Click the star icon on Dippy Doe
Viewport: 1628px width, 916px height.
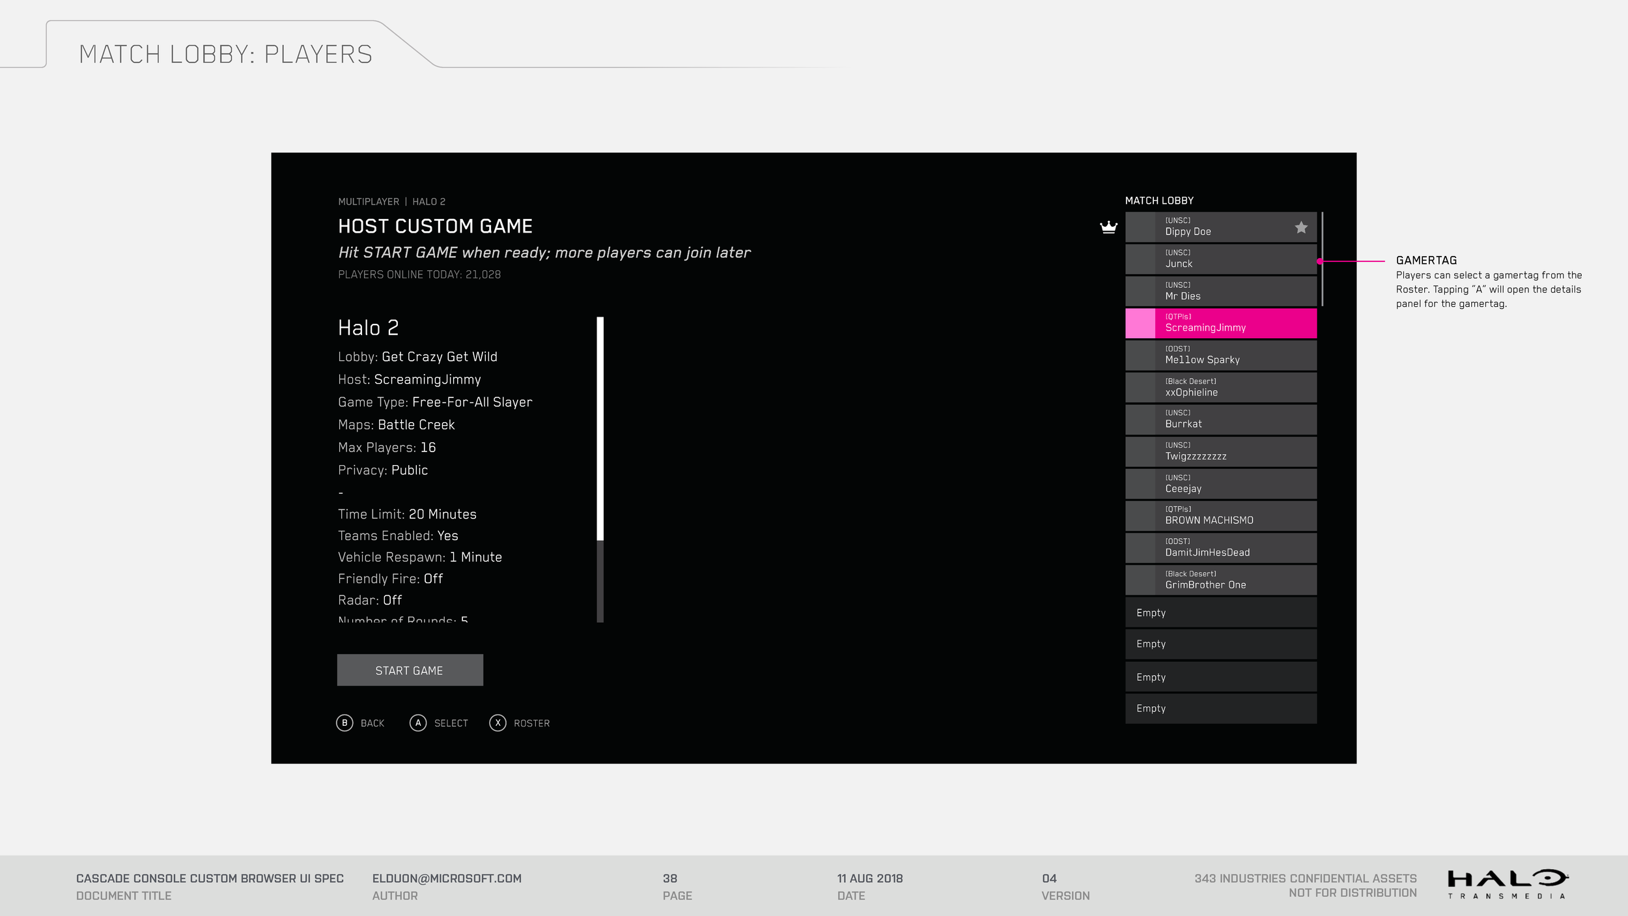point(1300,227)
